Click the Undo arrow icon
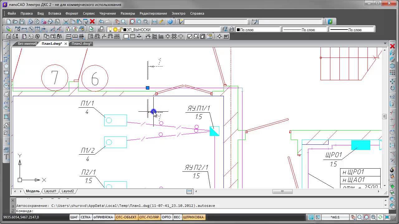Screen dimensions: 399x224 click(101, 21)
